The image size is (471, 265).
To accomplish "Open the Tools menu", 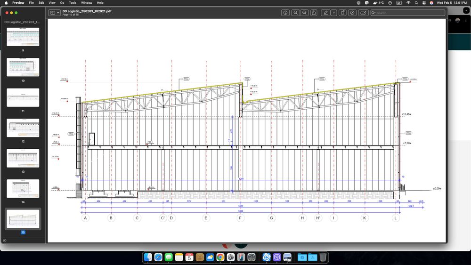I will click(73, 3).
